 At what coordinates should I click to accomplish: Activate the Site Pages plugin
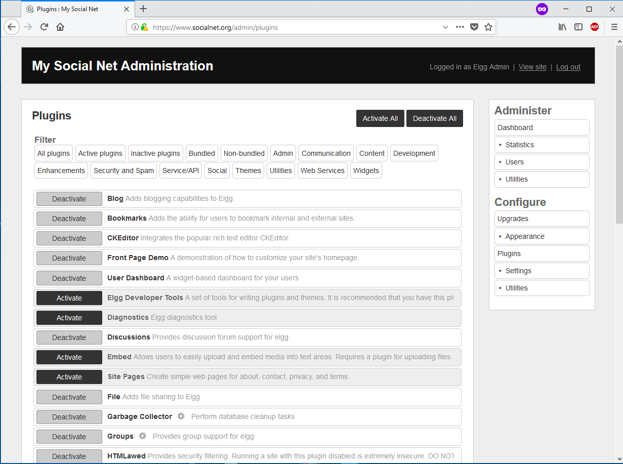click(x=69, y=377)
